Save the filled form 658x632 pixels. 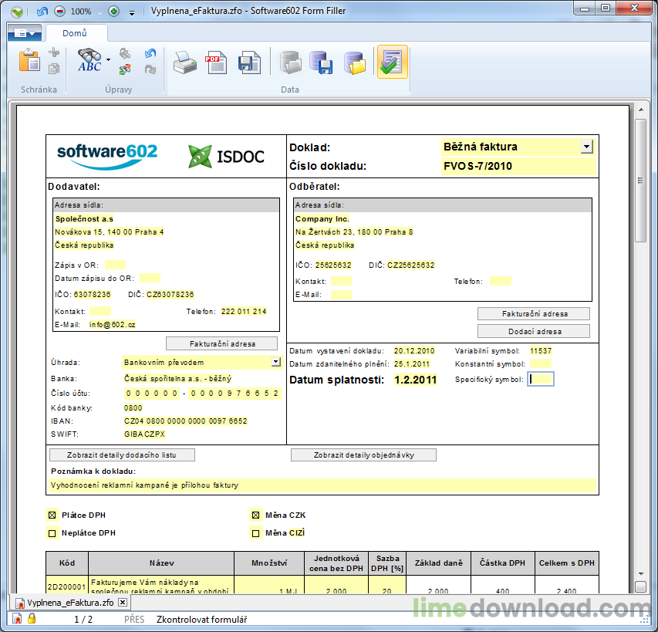coord(248,63)
